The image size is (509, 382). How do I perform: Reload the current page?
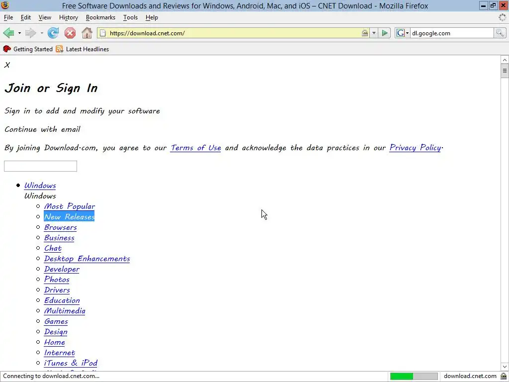click(53, 33)
